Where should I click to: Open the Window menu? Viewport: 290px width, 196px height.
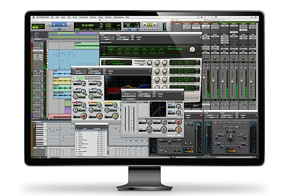pyautogui.click(x=108, y=17)
